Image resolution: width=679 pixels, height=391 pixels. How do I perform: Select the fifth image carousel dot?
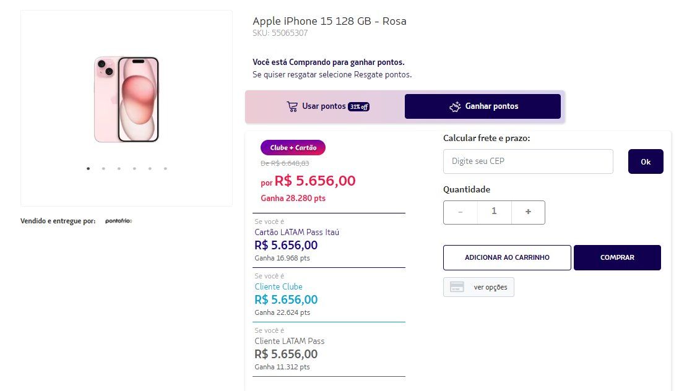pyautogui.click(x=150, y=168)
